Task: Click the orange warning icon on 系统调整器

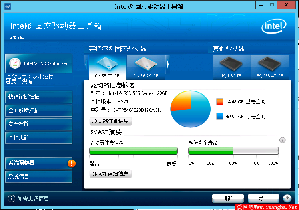Action: coord(72,163)
